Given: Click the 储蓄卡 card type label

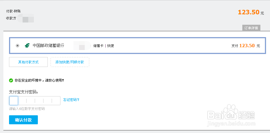Looking at the screenshot, I should tap(98, 46).
